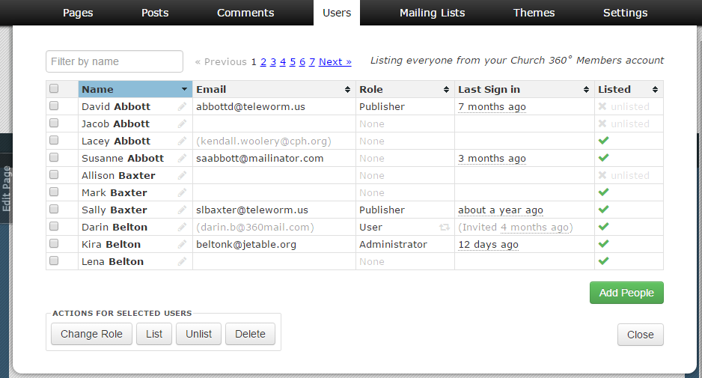Viewport: 702px width, 378px height.
Task: Go to the Next page link
Action: [335, 62]
